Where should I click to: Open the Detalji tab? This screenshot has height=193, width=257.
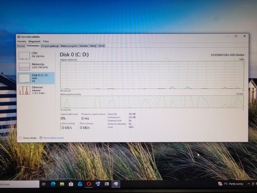coord(93,46)
